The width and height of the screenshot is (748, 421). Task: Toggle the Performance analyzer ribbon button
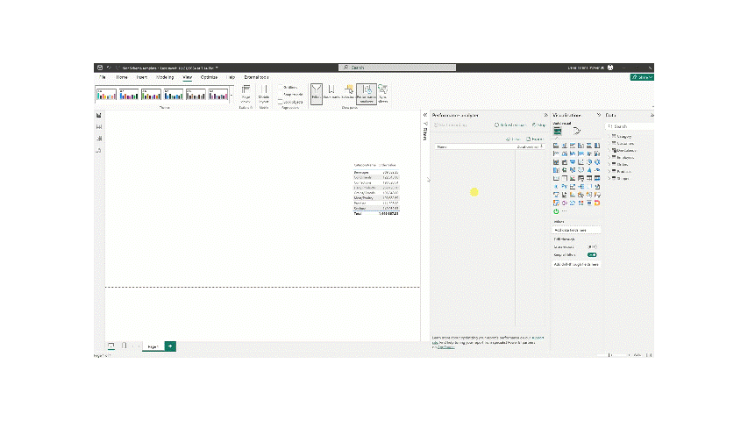pos(366,93)
